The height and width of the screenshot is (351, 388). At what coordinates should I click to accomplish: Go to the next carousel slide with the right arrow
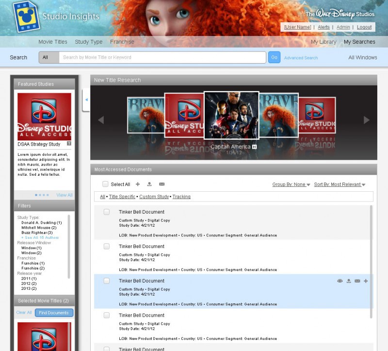367,120
